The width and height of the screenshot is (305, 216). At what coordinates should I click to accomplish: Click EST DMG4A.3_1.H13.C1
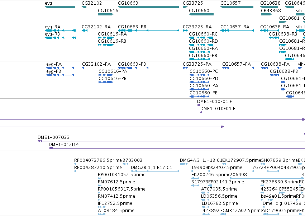[x=201, y=160]
